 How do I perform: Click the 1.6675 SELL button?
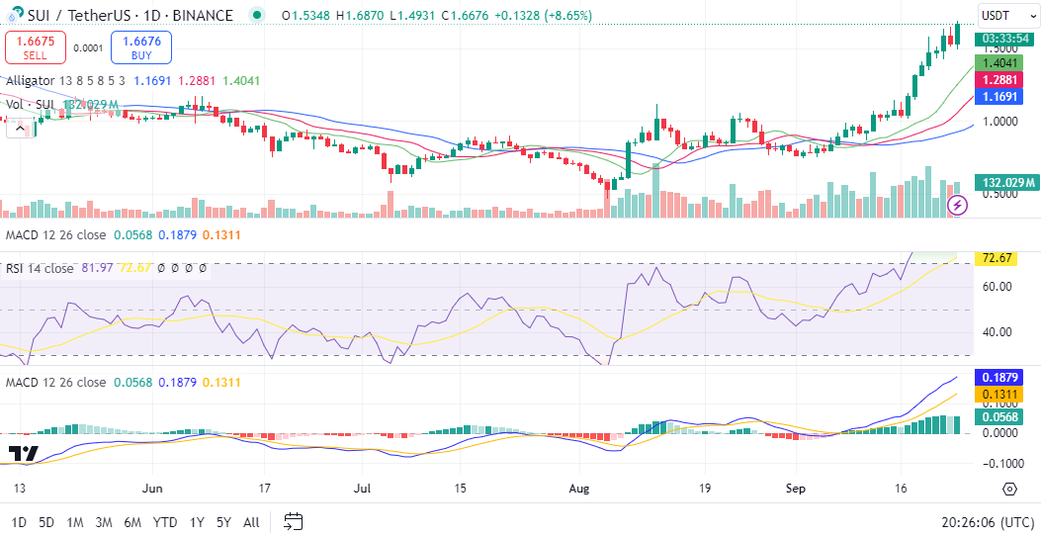point(36,47)
